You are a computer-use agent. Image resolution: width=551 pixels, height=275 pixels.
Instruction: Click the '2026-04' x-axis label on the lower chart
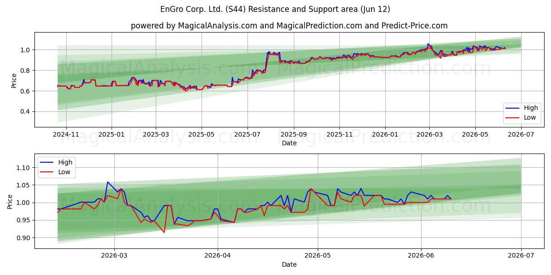[x=217, y=256]
